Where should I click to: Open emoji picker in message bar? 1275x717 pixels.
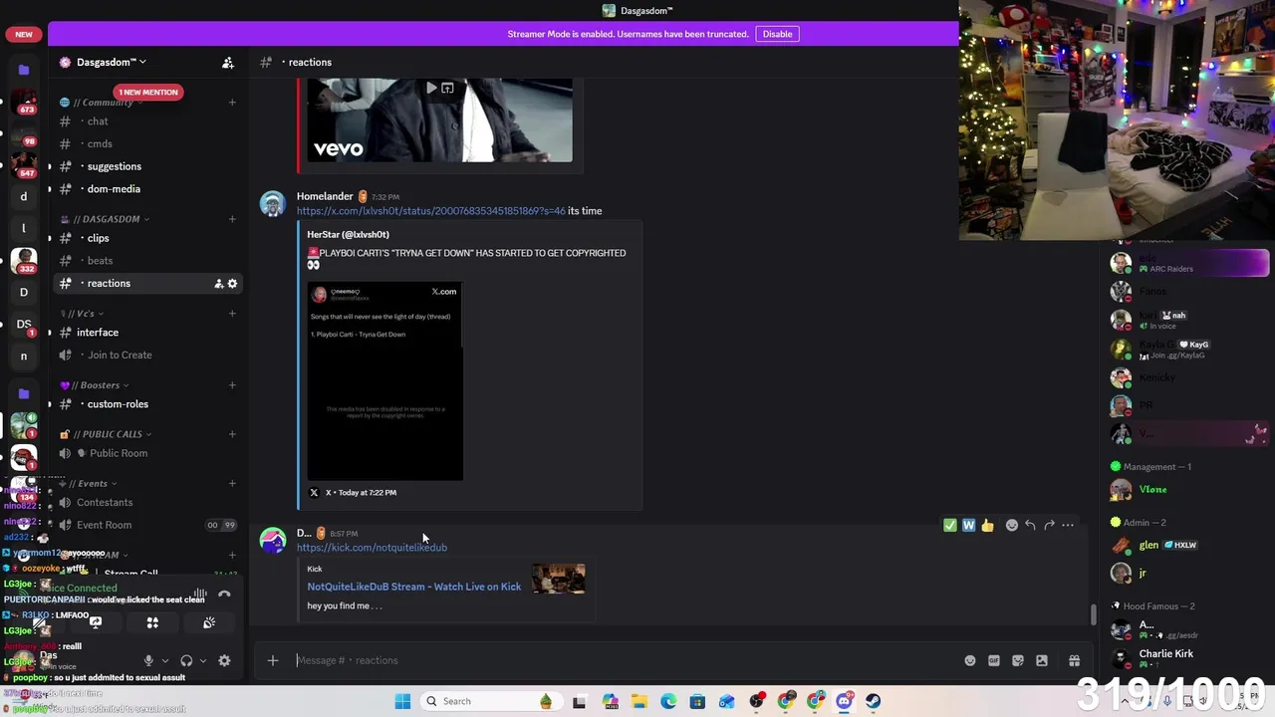(x=970, y=660)
